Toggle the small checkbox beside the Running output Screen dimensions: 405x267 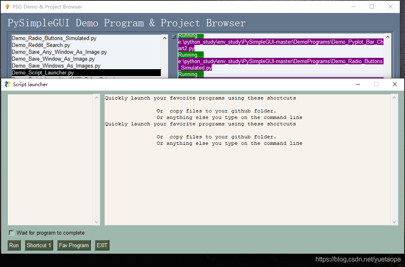[x=174, y=37]
